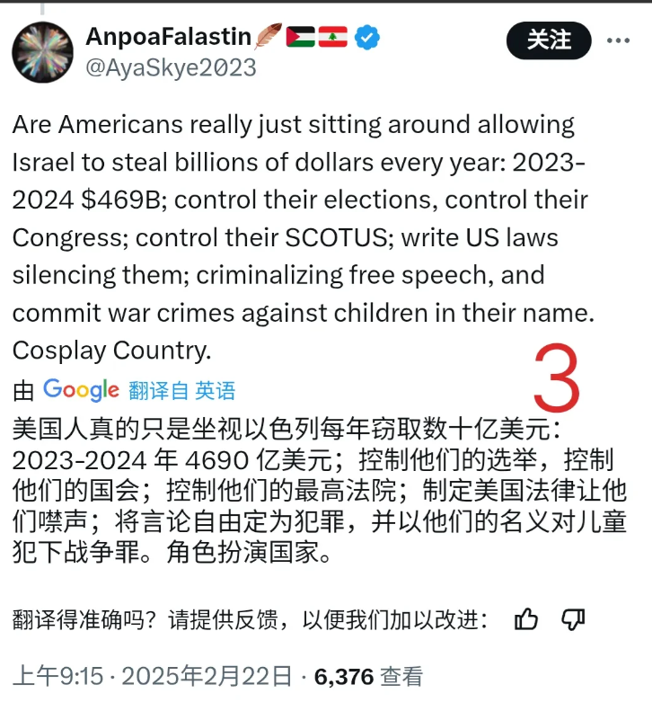Image resolution: width=652 pixels, height=702 pixels.
Task: Click the blue verified checkmark badge
Action: pyautogui.click(x=367, y=38)
